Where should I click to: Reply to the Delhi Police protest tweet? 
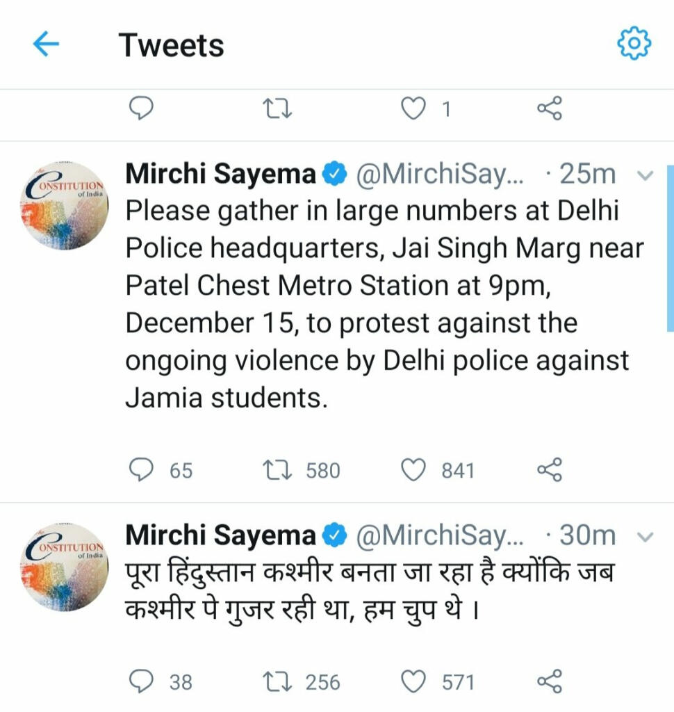tap(141, 469)
